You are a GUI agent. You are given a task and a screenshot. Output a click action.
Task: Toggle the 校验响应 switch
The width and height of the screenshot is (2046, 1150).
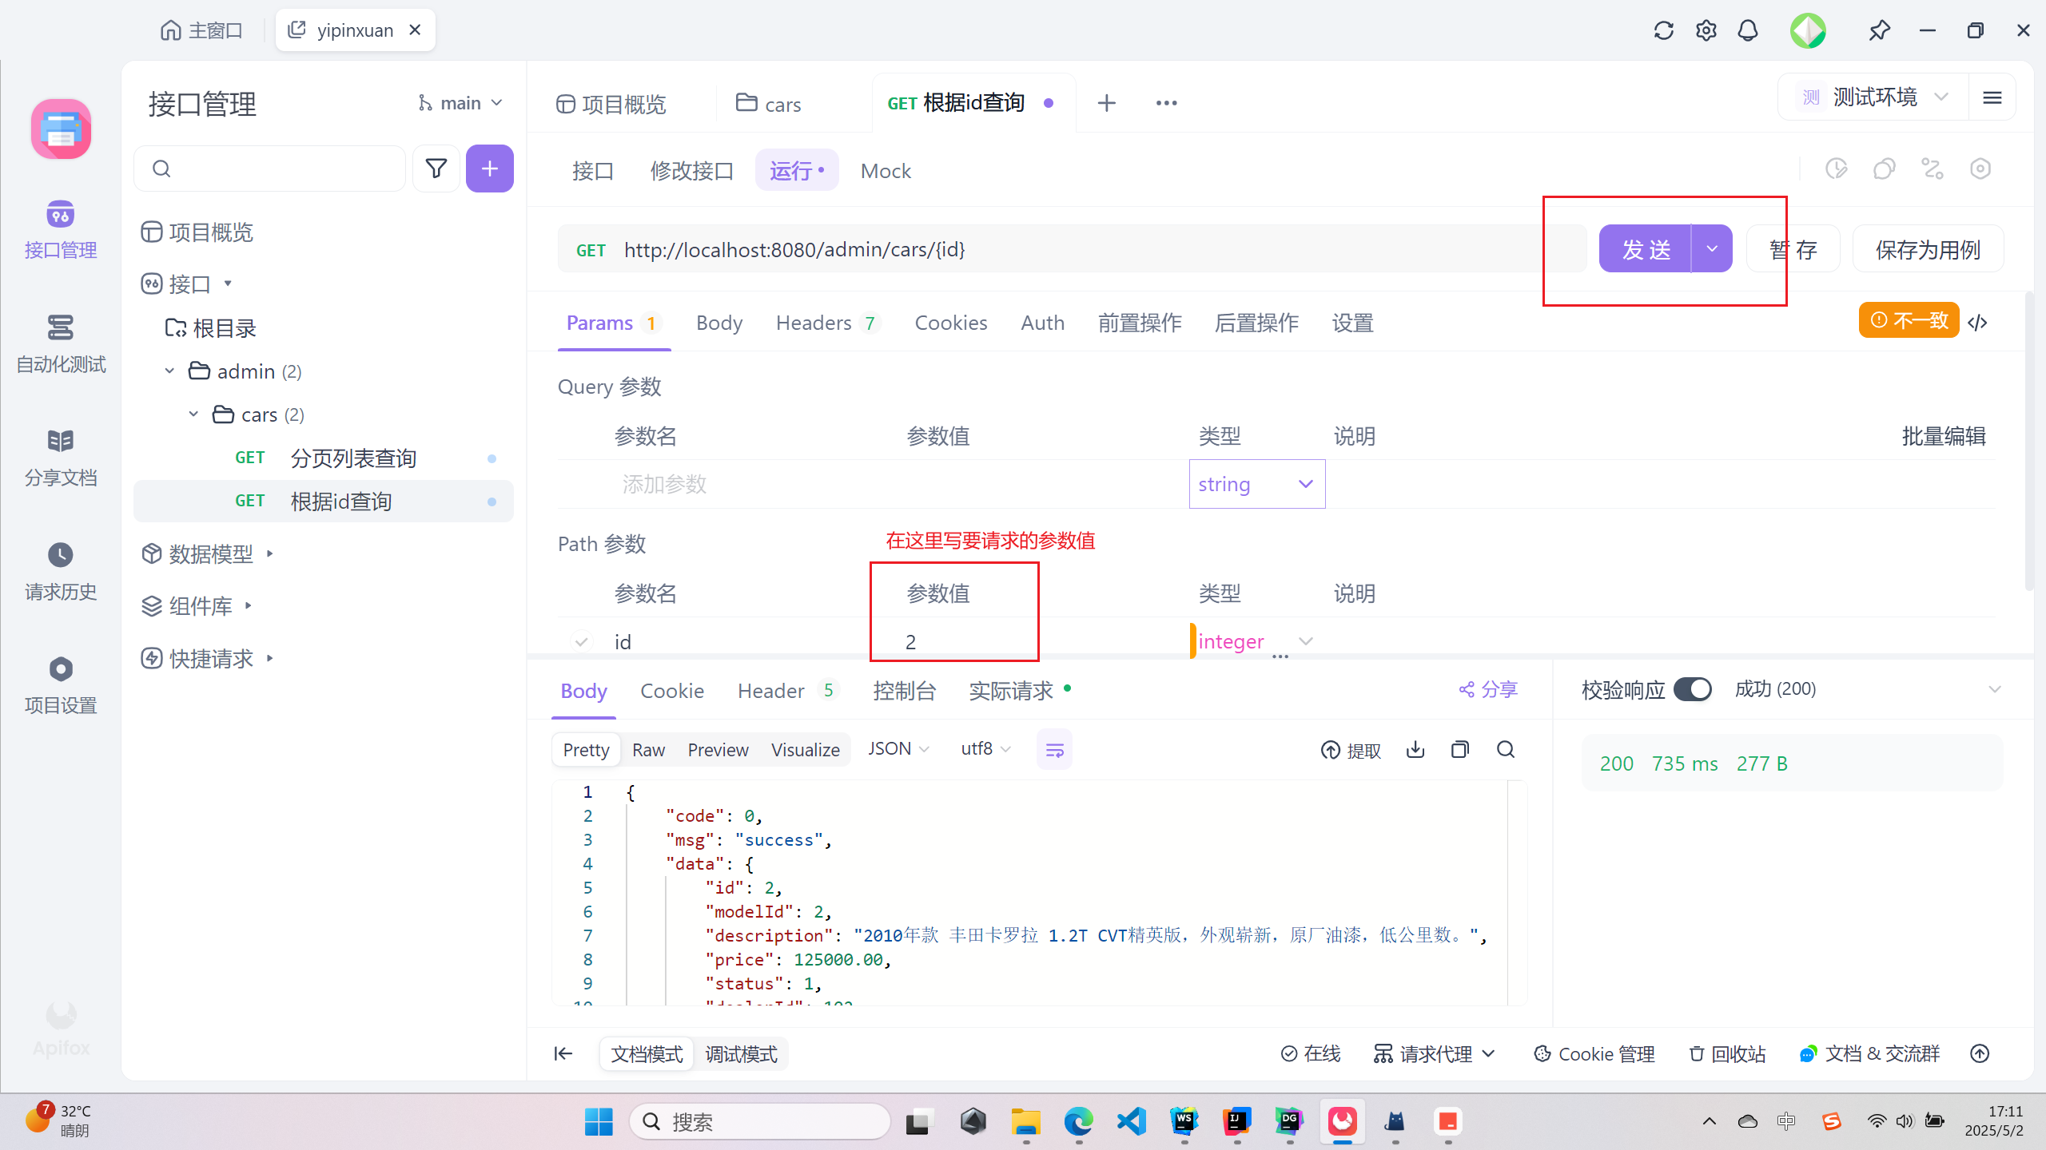pyautogui.click(x=1693, y=689)
